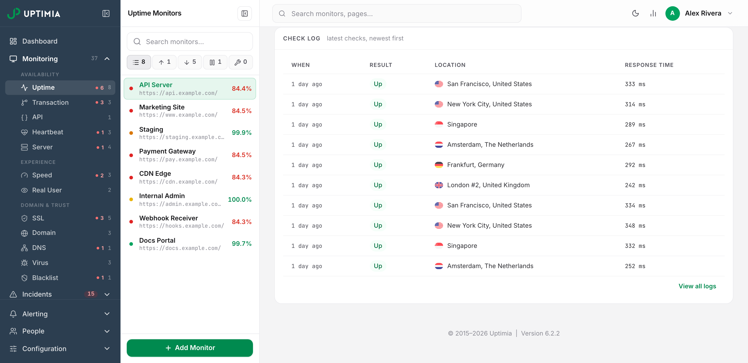The width and height of the screenshot is (748, 363).
Task: Expand the Alerting section
Action: 60,314
